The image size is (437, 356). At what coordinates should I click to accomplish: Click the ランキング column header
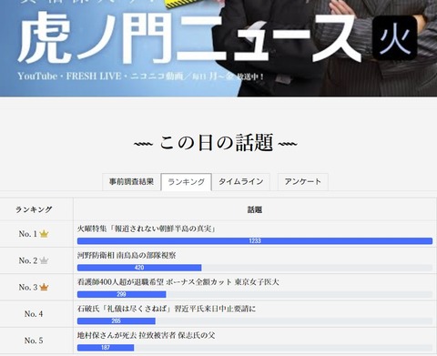pos(34,209)
